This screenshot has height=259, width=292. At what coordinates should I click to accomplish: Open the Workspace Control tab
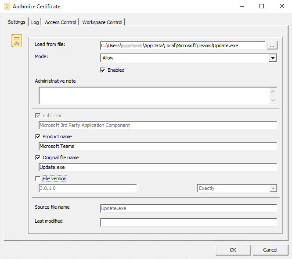click(x=103, y=22)
